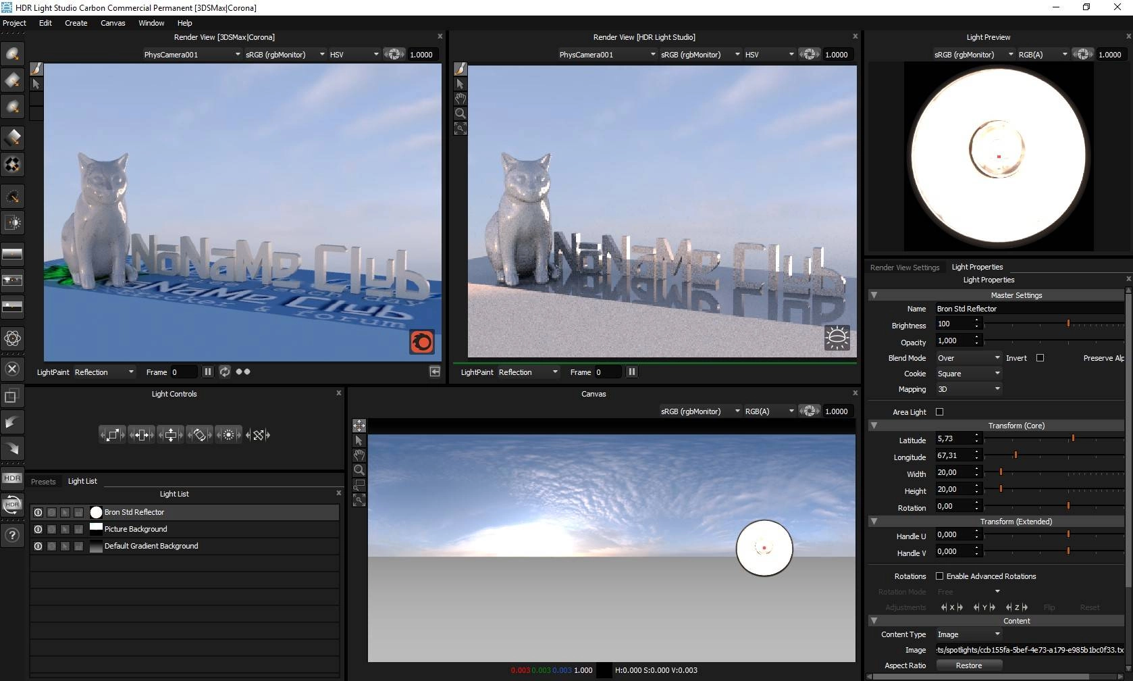
Task: Check the Enable Advanced Rotations box
Action: coord(939,576)
